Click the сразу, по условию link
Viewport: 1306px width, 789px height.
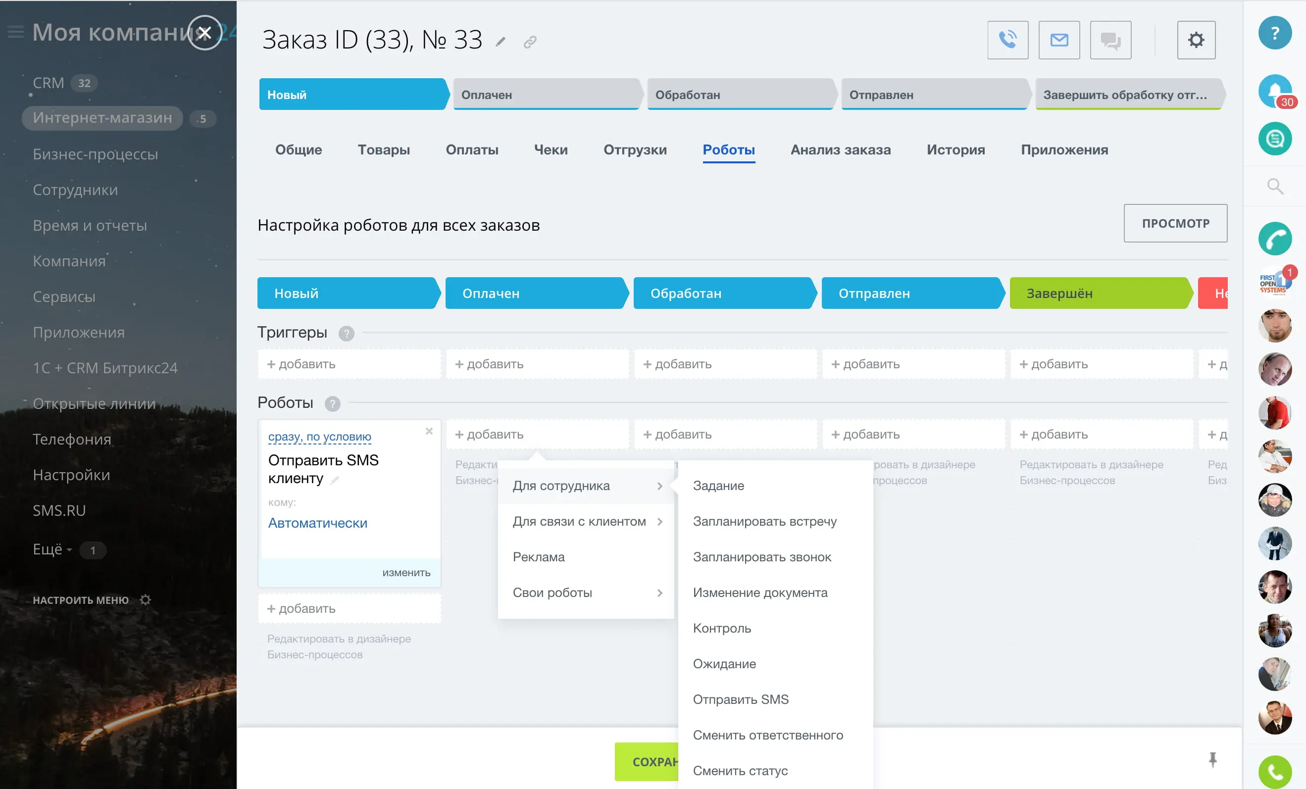click(319, 437)
